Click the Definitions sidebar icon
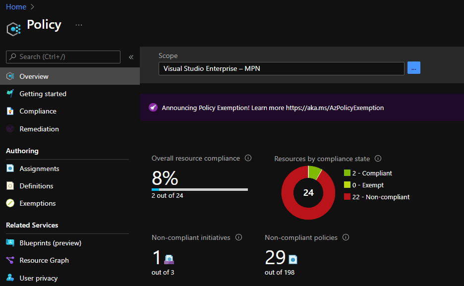The image size is (464, 286). coord(10,186)
